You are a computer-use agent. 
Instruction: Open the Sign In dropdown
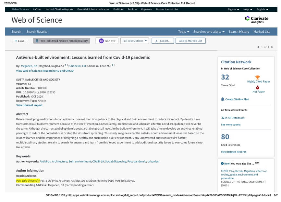click(x=233, y=9)
